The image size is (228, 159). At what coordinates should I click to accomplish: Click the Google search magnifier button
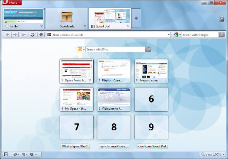click(222, 34)
